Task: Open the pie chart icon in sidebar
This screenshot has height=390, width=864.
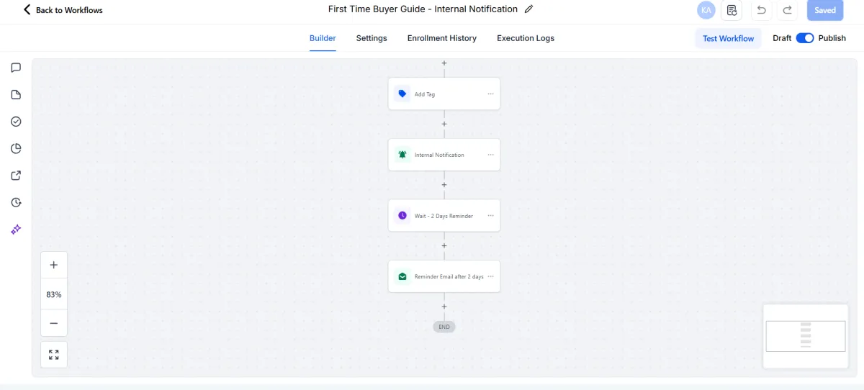Action: pos(16,149)
